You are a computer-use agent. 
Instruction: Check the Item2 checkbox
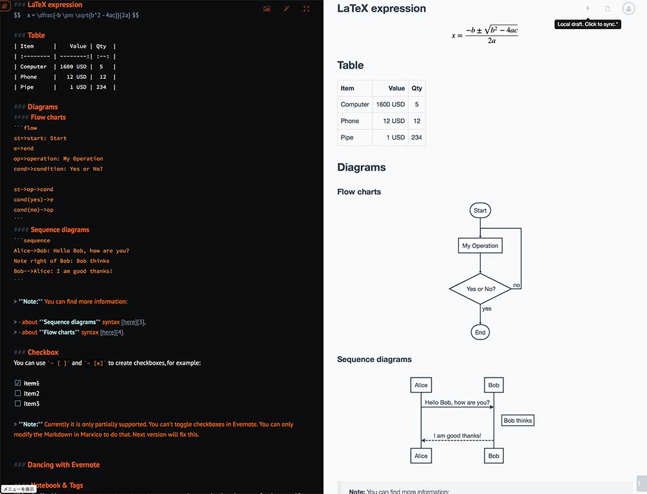(x=17, y=394)
